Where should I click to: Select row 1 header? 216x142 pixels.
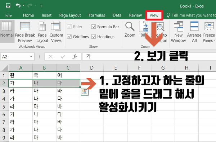(x=4, y=75)
